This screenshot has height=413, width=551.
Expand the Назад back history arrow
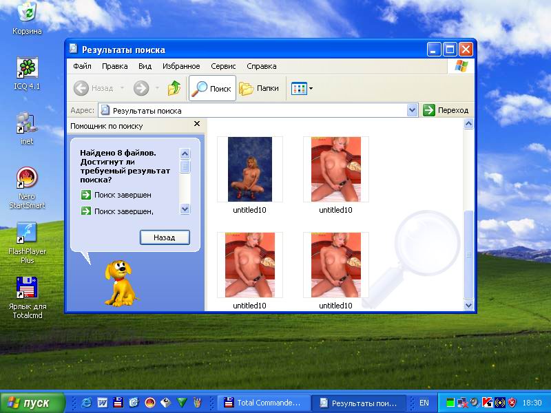(123, 88)
